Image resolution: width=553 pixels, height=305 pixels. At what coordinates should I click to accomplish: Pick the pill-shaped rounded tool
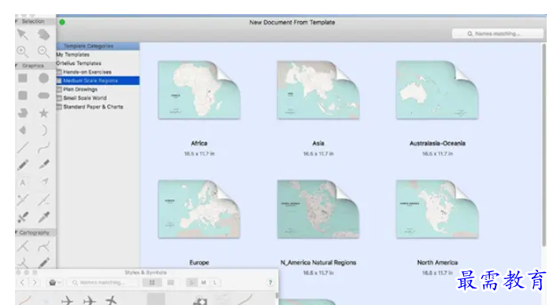[44, 96]
